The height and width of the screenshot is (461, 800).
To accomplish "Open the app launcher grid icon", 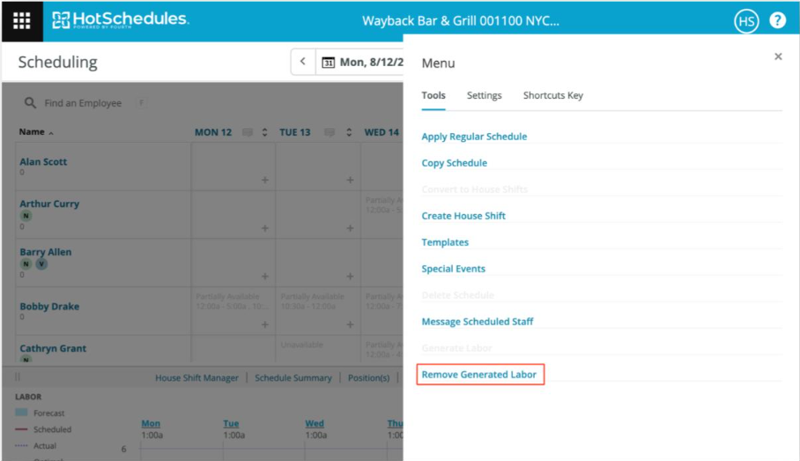I will (x=21, y=21).
